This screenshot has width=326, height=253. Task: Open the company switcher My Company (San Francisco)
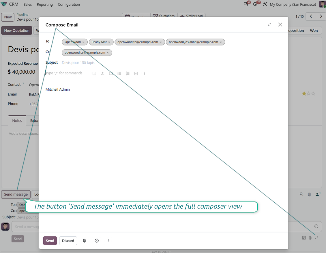[x=293, y=4]
